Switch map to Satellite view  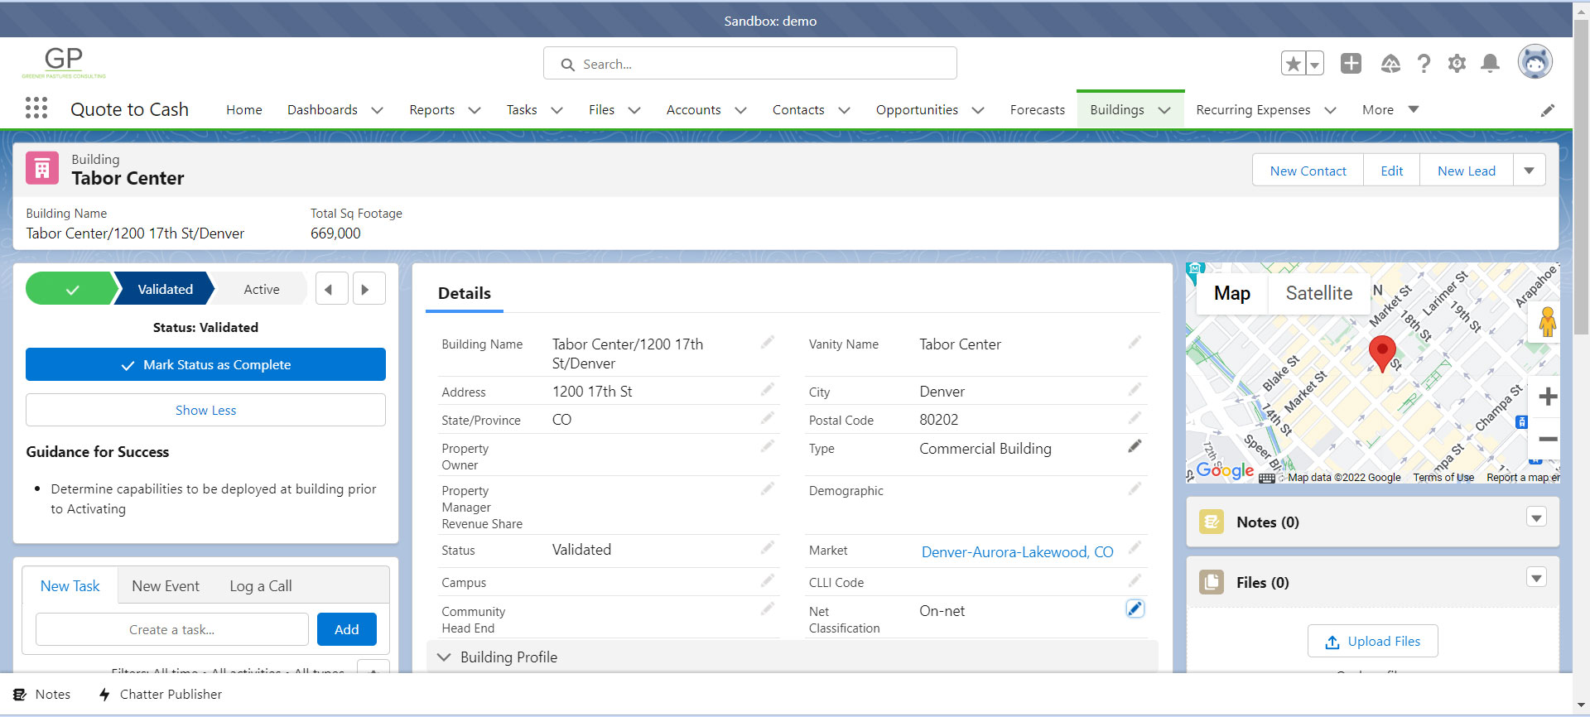1318,293
